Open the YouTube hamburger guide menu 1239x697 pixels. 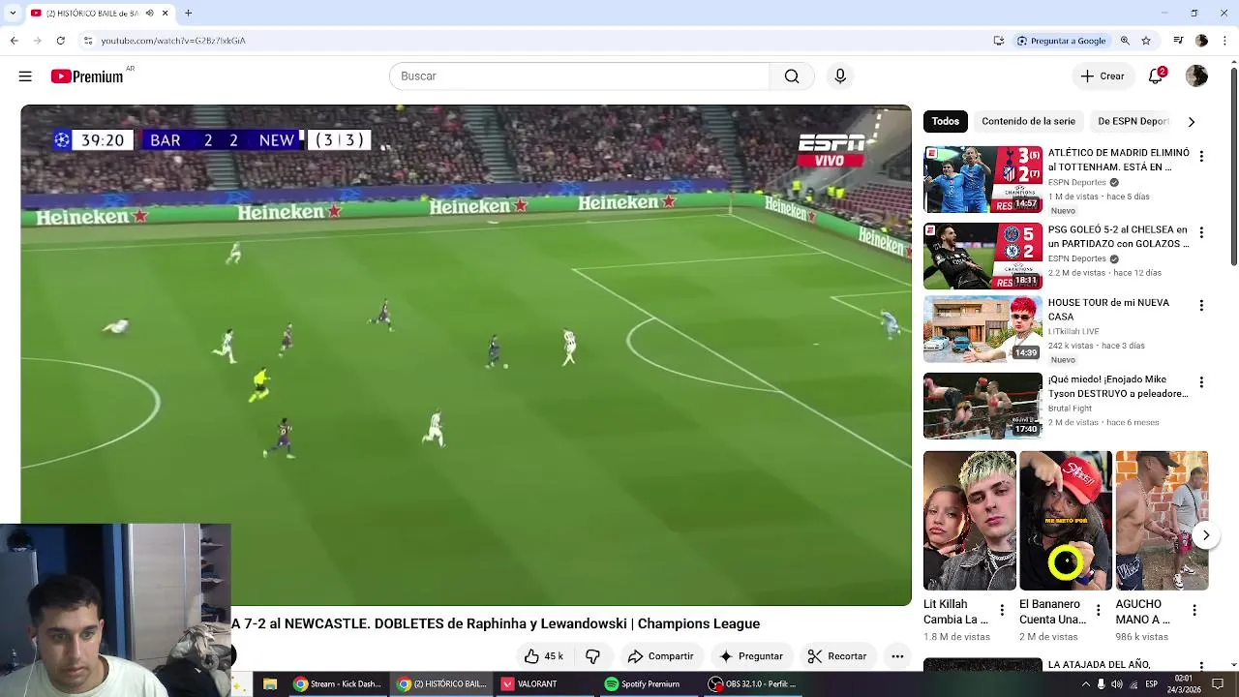pos(25,76)
